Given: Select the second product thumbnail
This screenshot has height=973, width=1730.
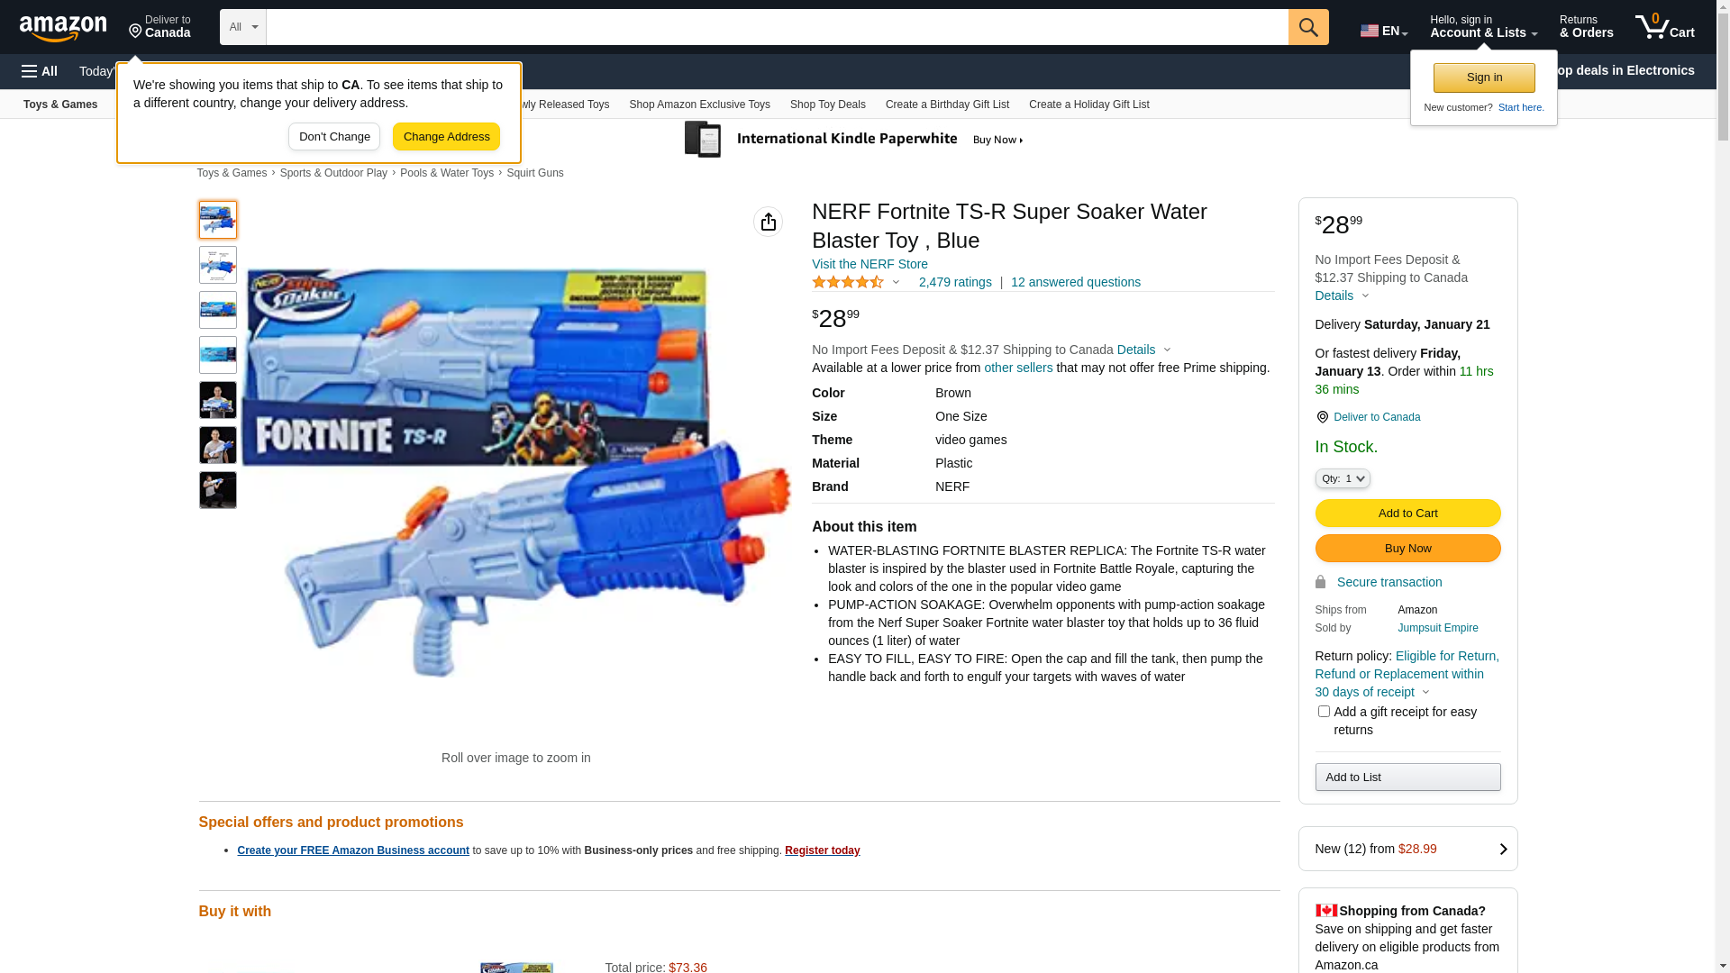Looking at the screenshot, I should tap(218, 265).
